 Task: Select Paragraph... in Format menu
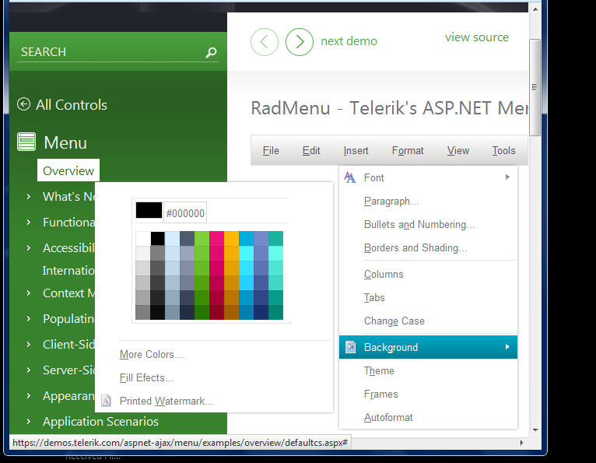(428, 201)
